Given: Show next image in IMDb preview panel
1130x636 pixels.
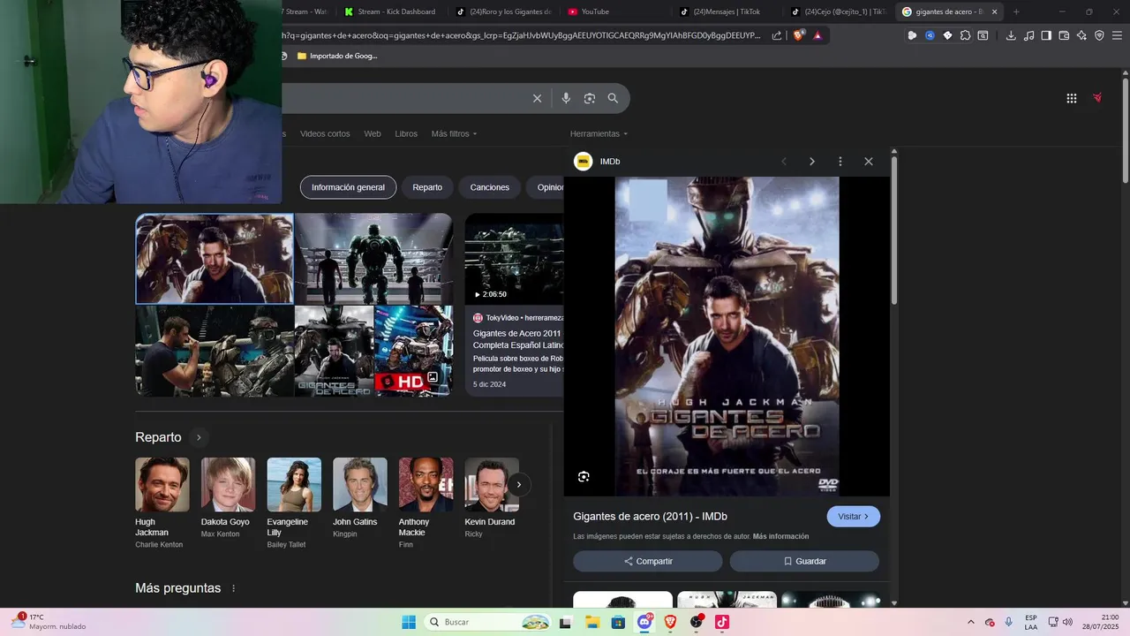Looking at the screenshot, I should [812, 162].
